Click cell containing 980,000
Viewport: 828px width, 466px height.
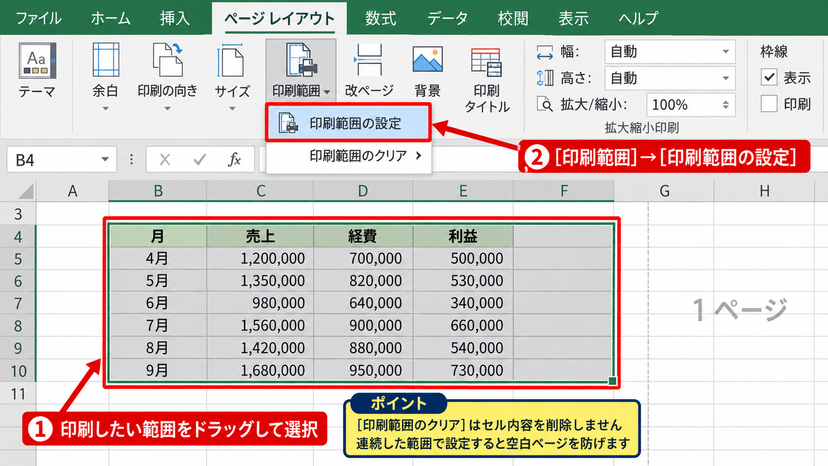[260, 303]
